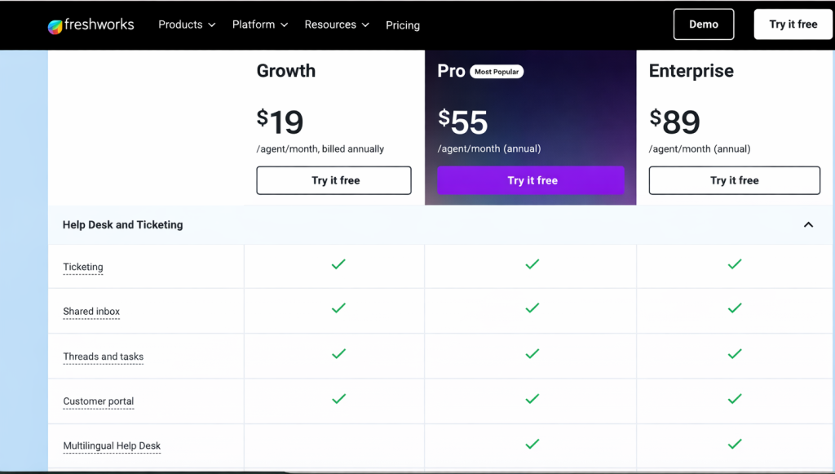
Task: Click the Enterprise checkmark for Ticketing
Action: click(x=733, y=264)
